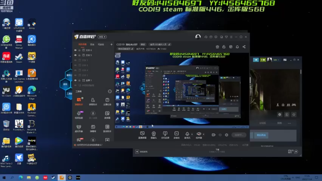Toggle visibility of layer 全屏 1
Viewport: 322px width, 181px height.
click(75, 80)
